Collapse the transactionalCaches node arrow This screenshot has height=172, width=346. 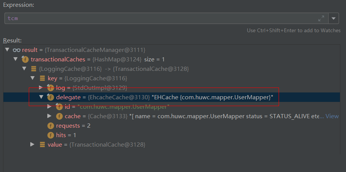tap(16, 59)
